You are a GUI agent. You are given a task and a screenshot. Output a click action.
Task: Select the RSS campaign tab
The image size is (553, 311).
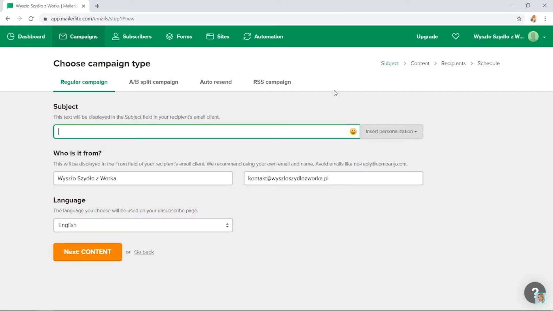(x=272, y=82)
